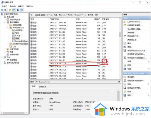Click the 复制 copy icon in the actions pane

point(125,84)
